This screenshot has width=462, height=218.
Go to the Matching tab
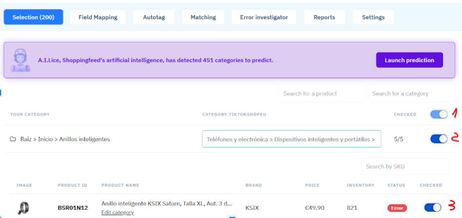click(203, 17)
